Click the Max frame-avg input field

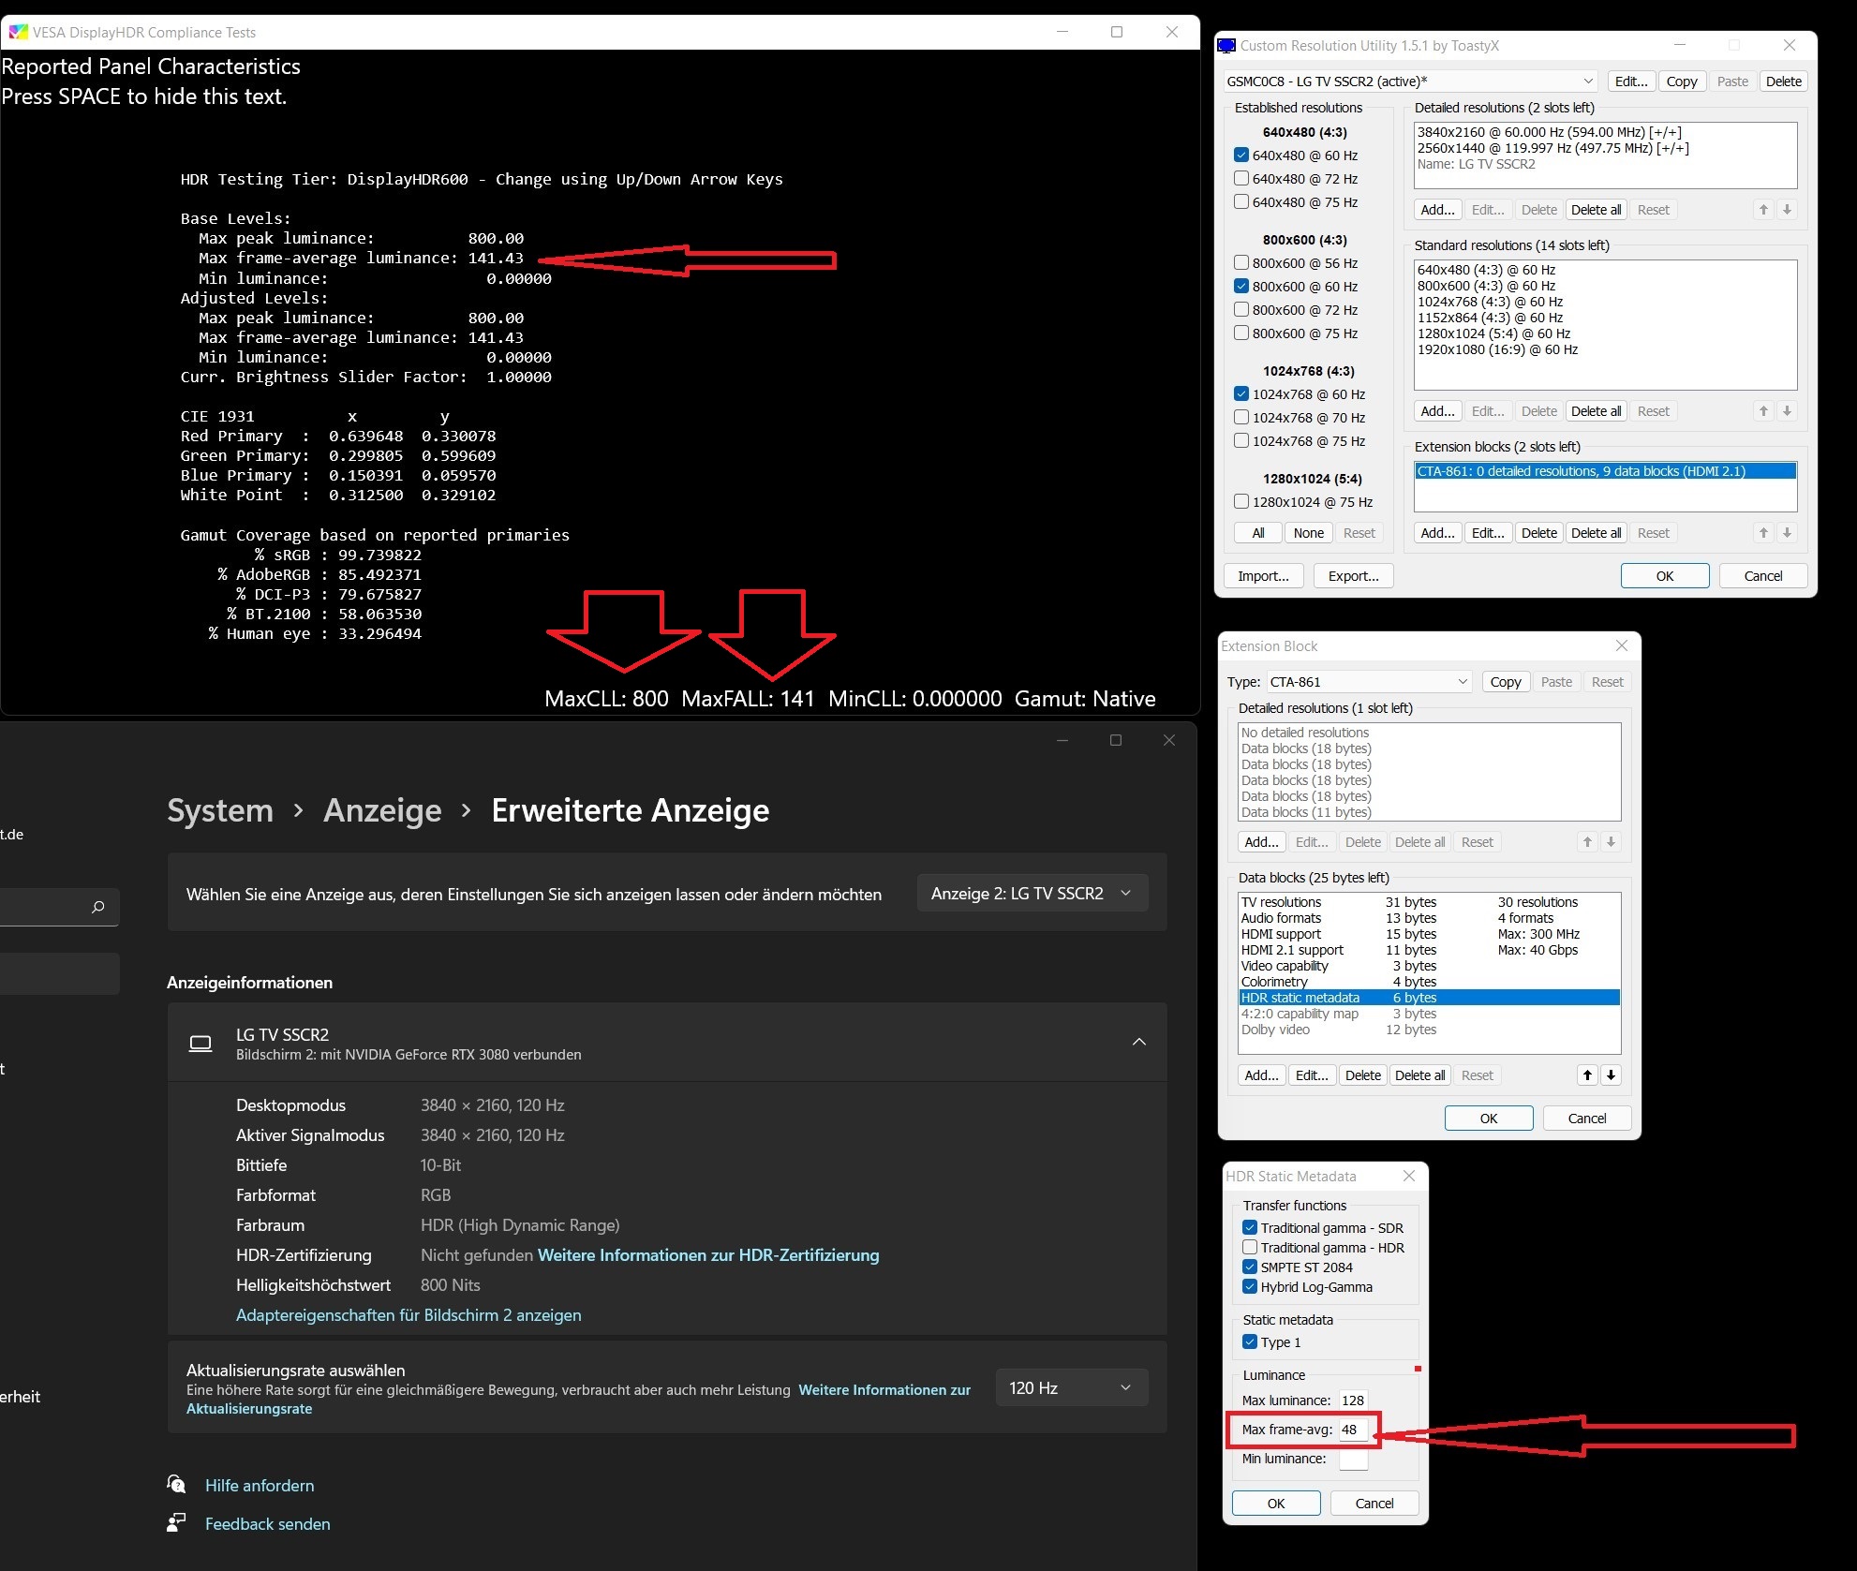tap(1353, 1430)
